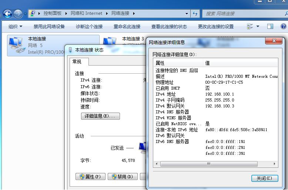Select IPv4 默认网关 row
This screenshot has height=190, width=288.
[216, 106]
